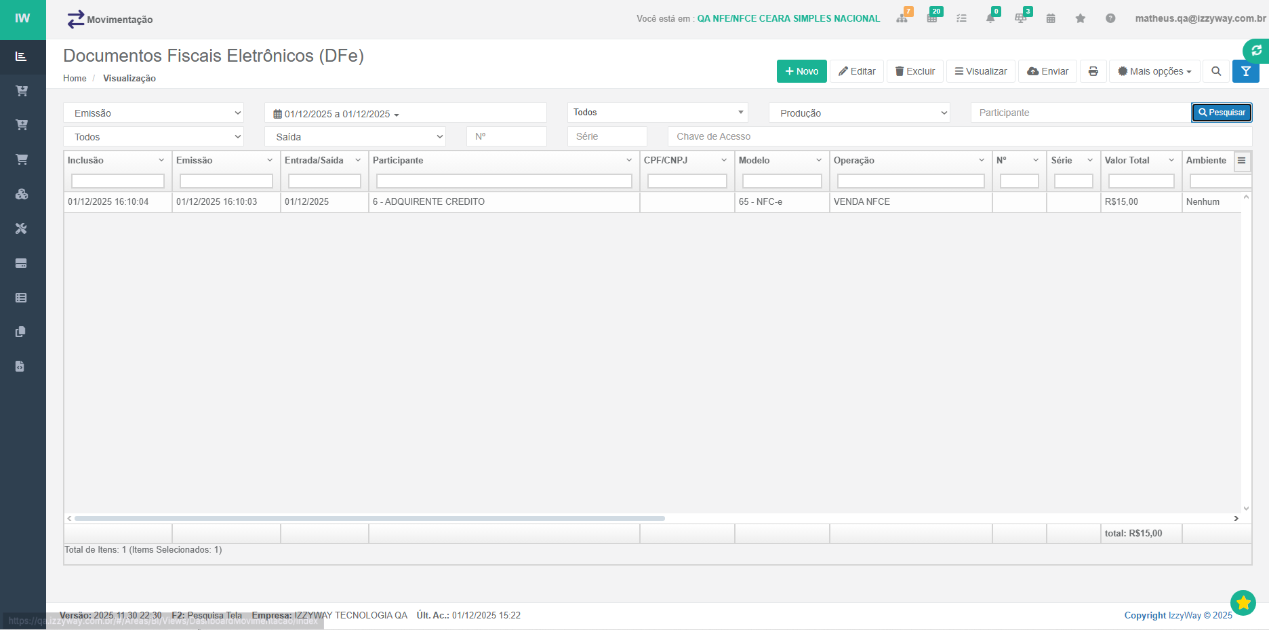Open the tools wrench sidebar icon

pos(22,229)
